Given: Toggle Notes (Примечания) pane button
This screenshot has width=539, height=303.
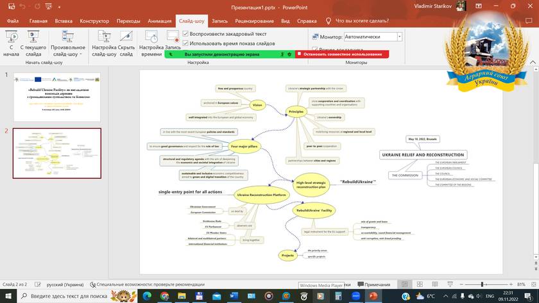Looking at the screenshot, I should tap(374, 284).
